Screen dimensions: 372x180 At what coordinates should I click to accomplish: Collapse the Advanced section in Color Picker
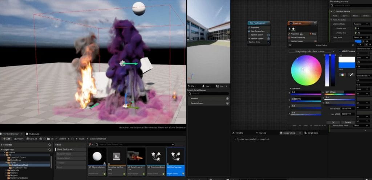click(290, 88)
